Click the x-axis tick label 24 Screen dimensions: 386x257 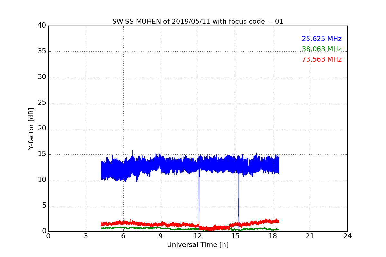(347, 236)
